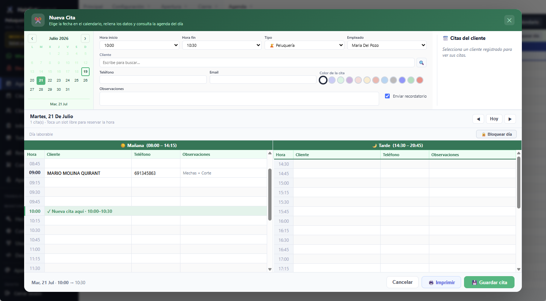Screen dimensions: 546x301
Task: Show the previous day's agenda
Action: pyautogui.click(x=478, y=119)
